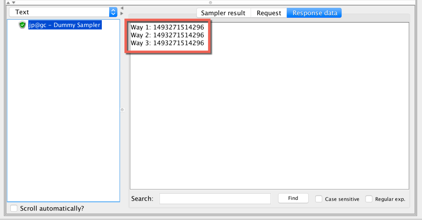Image resolution: width=422 pixels, height=220 pixels.
Task: Select the Response data tab
Action: click(314, 13)
